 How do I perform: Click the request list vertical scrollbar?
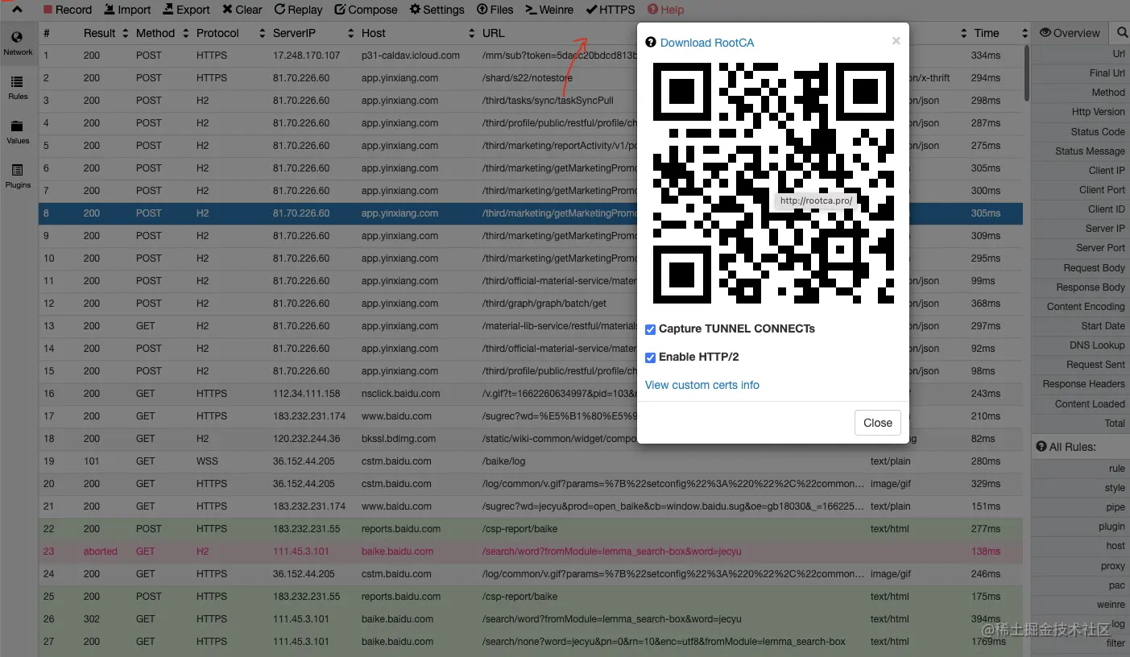pos(1027,72)
